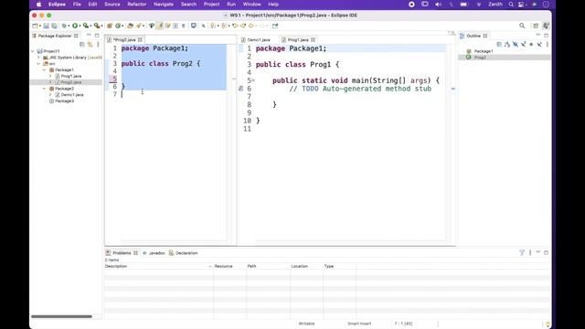Click the New Java Class toolbar icon

click(118, 26)
